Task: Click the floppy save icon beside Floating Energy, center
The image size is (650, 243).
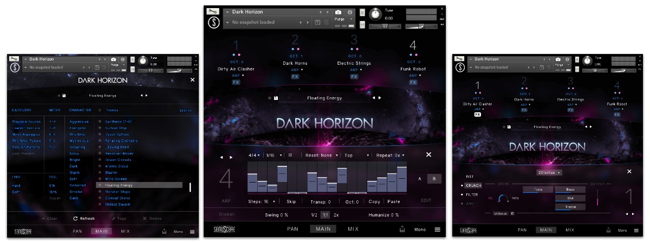Action: (x=276, y=98)
